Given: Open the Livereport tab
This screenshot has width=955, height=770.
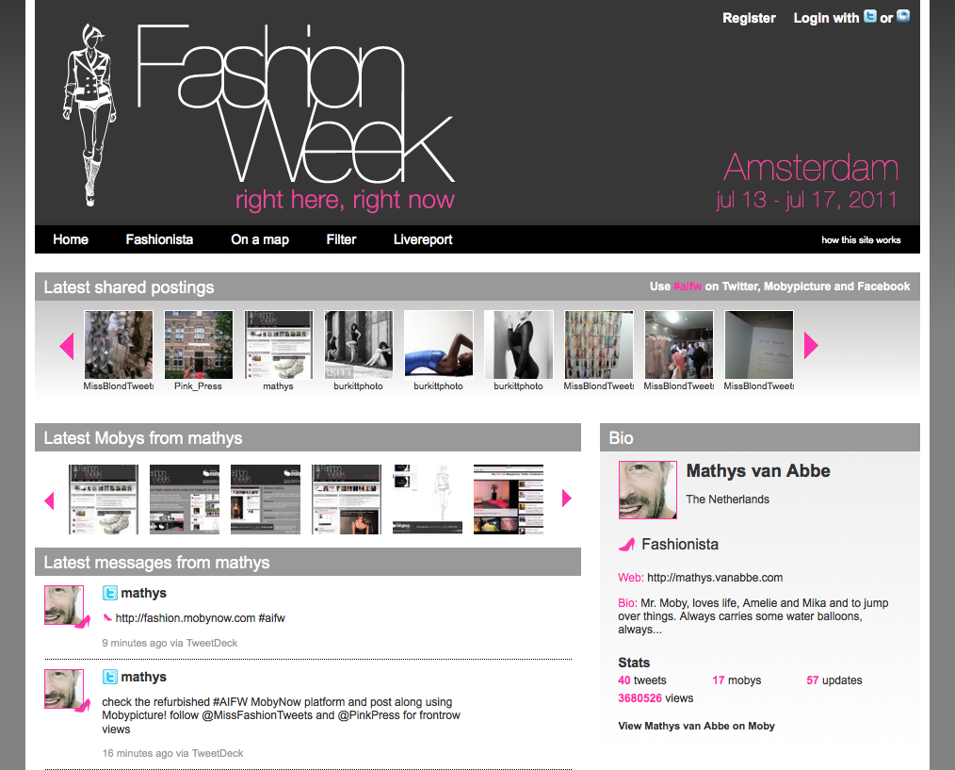Looking at the screenshot, I should click(x=423, y=239).
